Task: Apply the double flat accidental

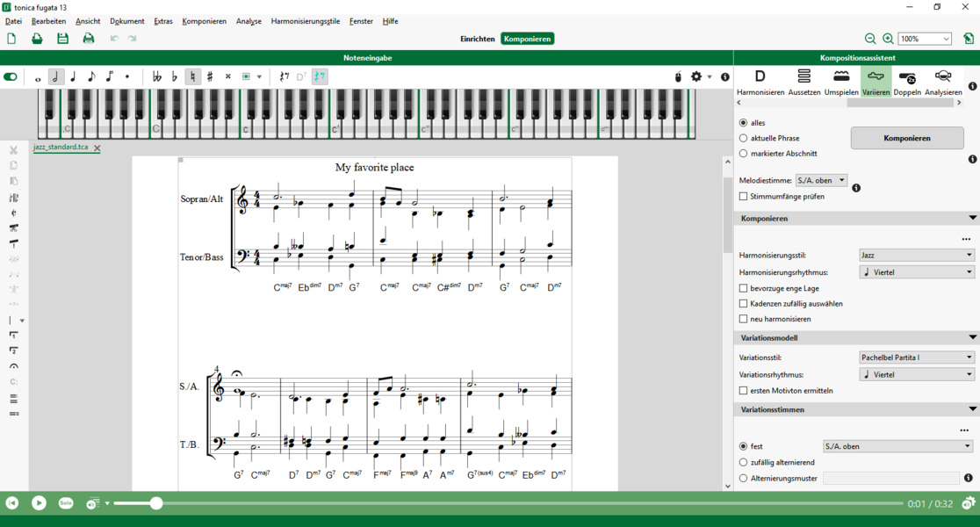Action: [157, 77]
